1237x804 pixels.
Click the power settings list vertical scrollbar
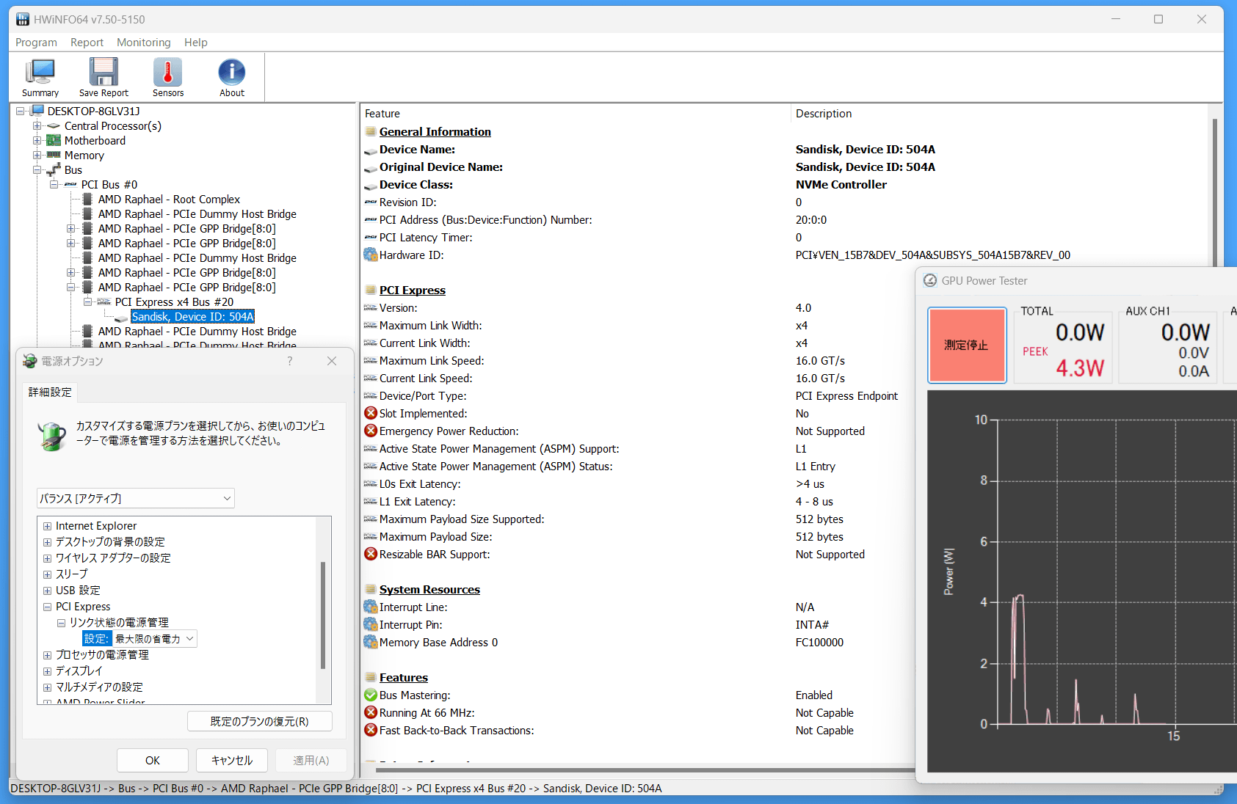pyautogui.click(x=322, y=615)
